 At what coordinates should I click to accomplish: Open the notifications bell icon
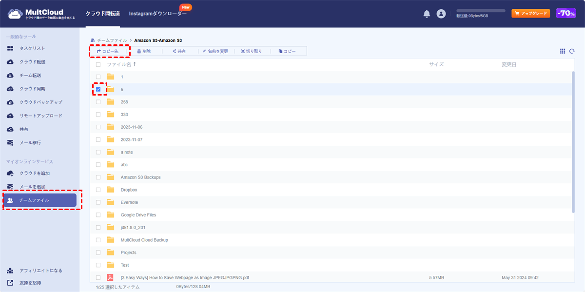pos(427,14)
